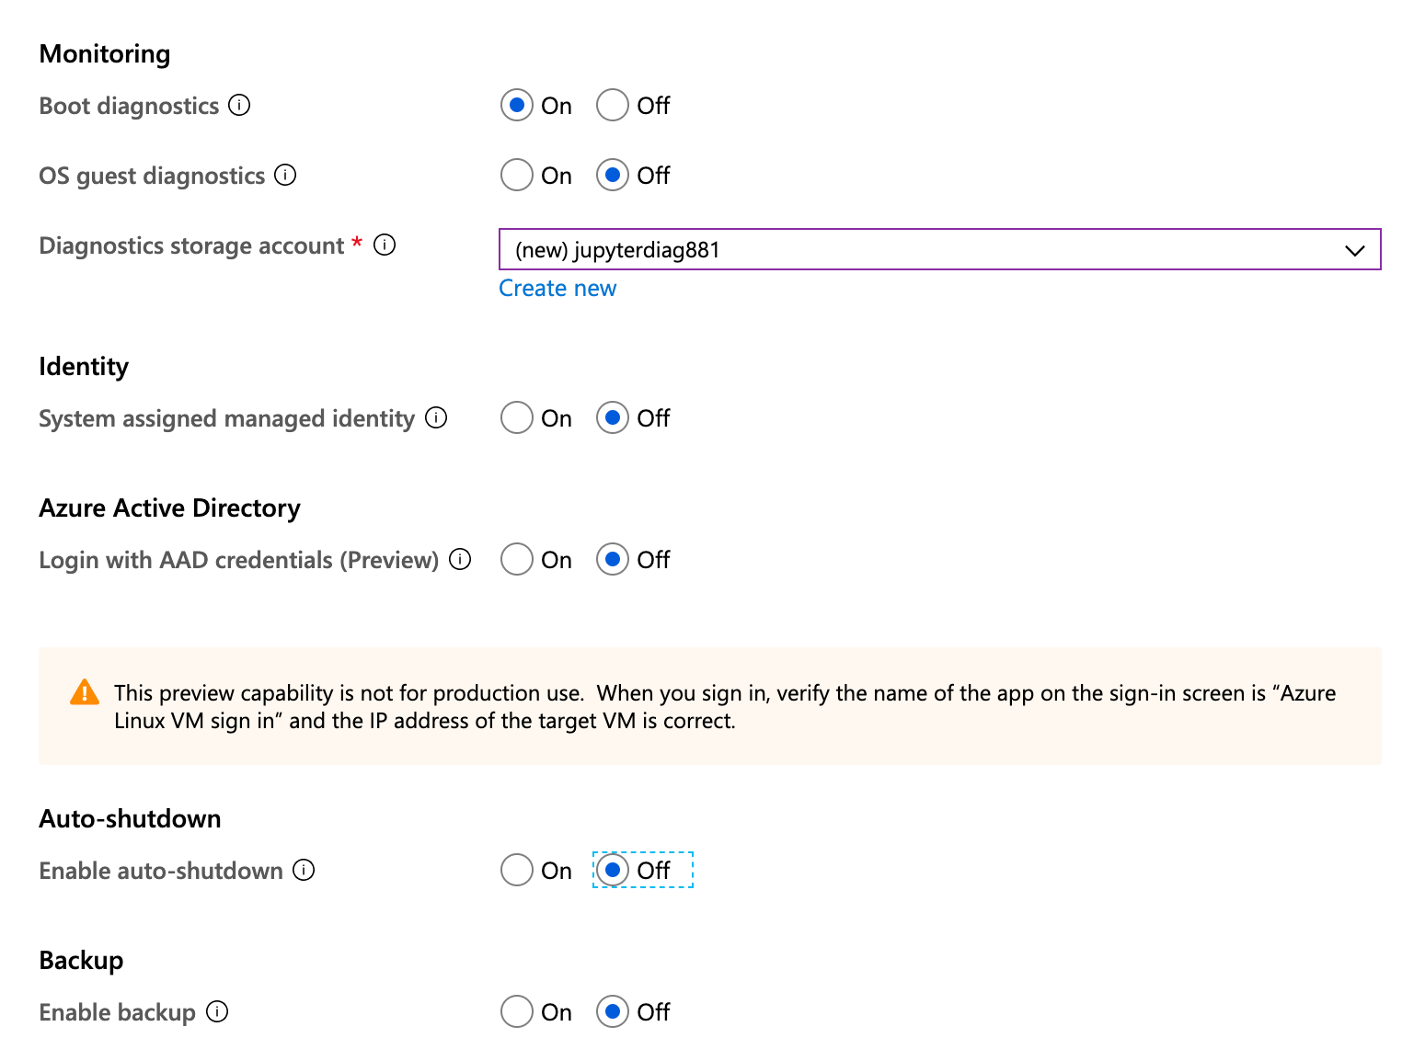Enable auto-shutdown with On radio button
The image size is (1402, 1061).
pos(517,870)
